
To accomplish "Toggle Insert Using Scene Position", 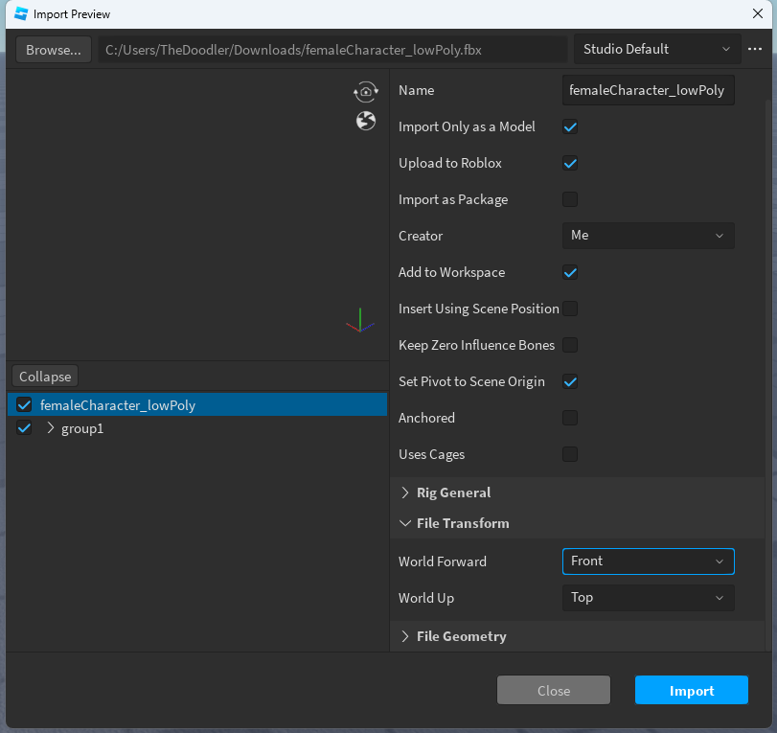I will (x=570, y=309).
